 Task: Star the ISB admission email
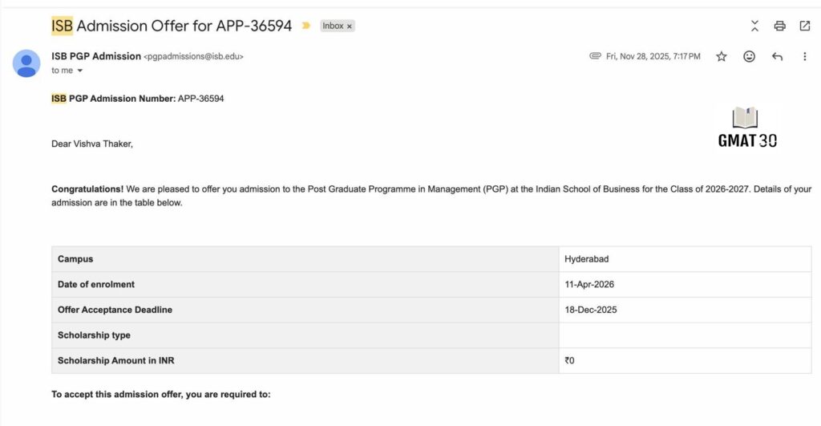pyautogui.click(x=722, y=56)
